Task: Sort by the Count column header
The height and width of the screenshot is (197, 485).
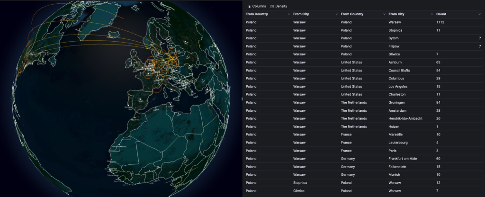Action: 441,14
